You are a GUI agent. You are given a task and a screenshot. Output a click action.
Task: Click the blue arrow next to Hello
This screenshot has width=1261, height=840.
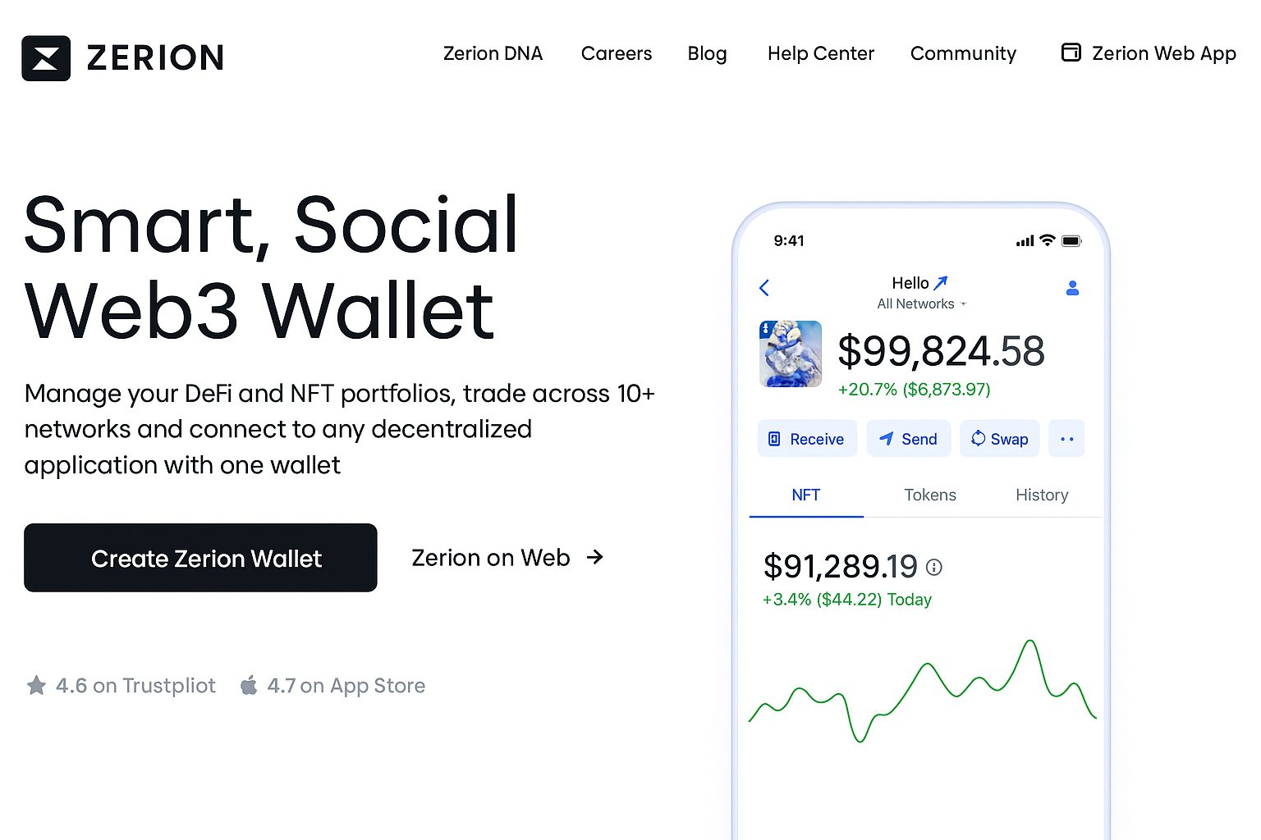click(941, 283)
